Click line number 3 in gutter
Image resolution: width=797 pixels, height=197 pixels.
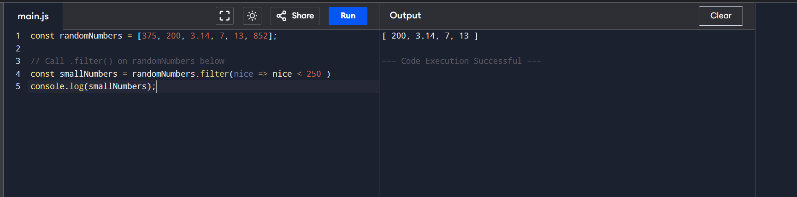pyautogui.click(x=18, y=61)
